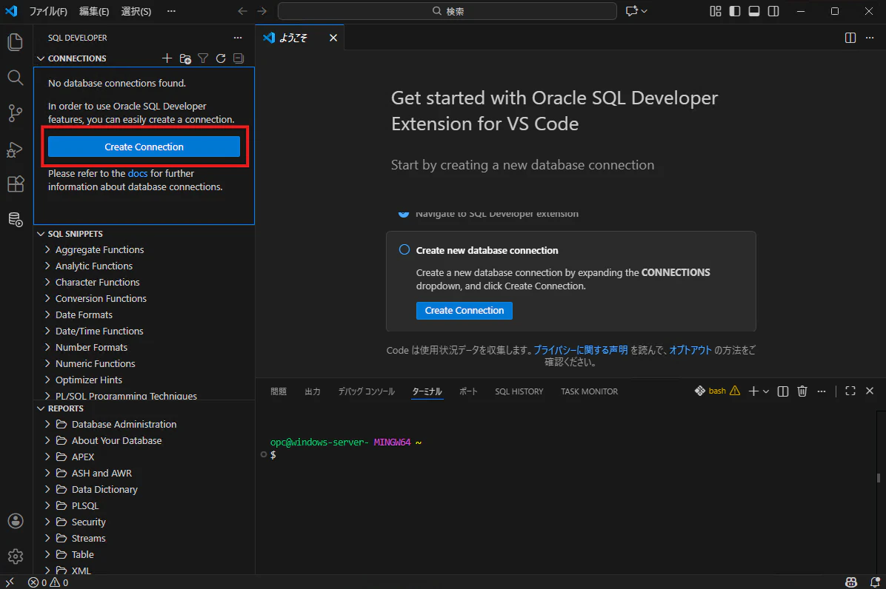Open new terminal profile dropdown arrow
Viewport: 886px width, 589px height.
click(x=766, y=391)
